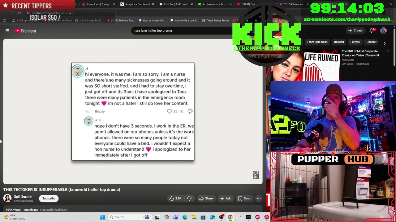Open Microsoft Edge from taskbar
The width and height of the screenshot is (396, 222).
(185, 217)
